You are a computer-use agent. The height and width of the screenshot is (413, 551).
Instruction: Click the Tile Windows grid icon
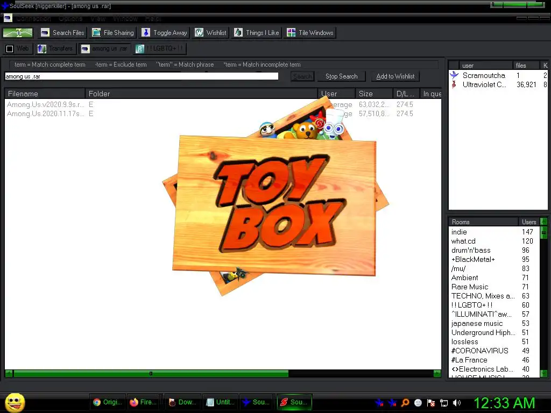[x=291, y=33]
